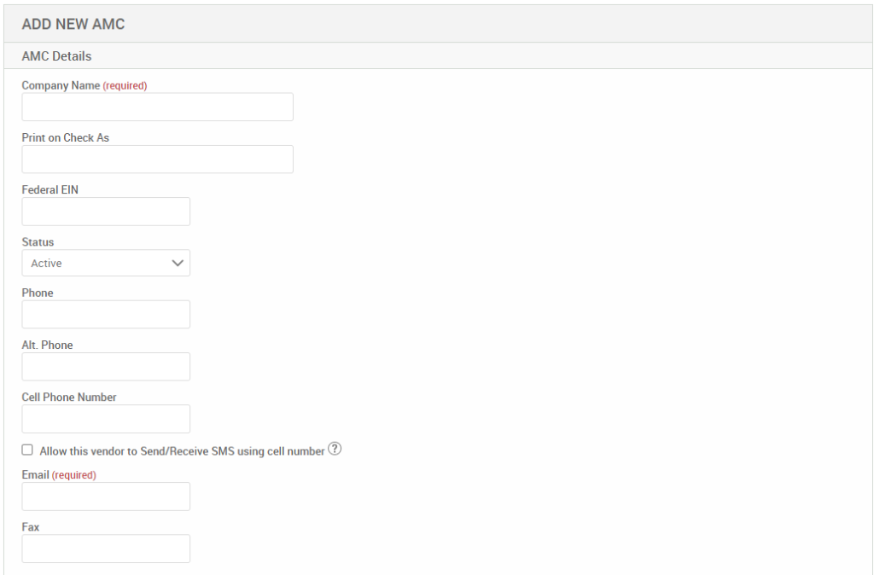Enable the Send/Receive SMS checkbox
Viewport: 874px width, 575px height.
[x=27, y=450]
